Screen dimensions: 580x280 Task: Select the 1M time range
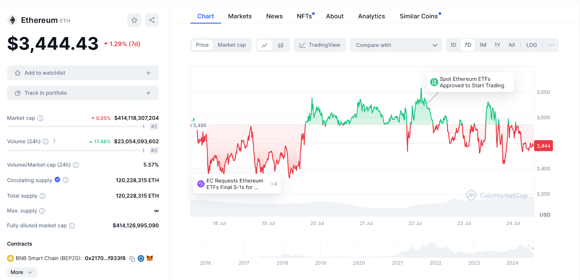[482, 45]
